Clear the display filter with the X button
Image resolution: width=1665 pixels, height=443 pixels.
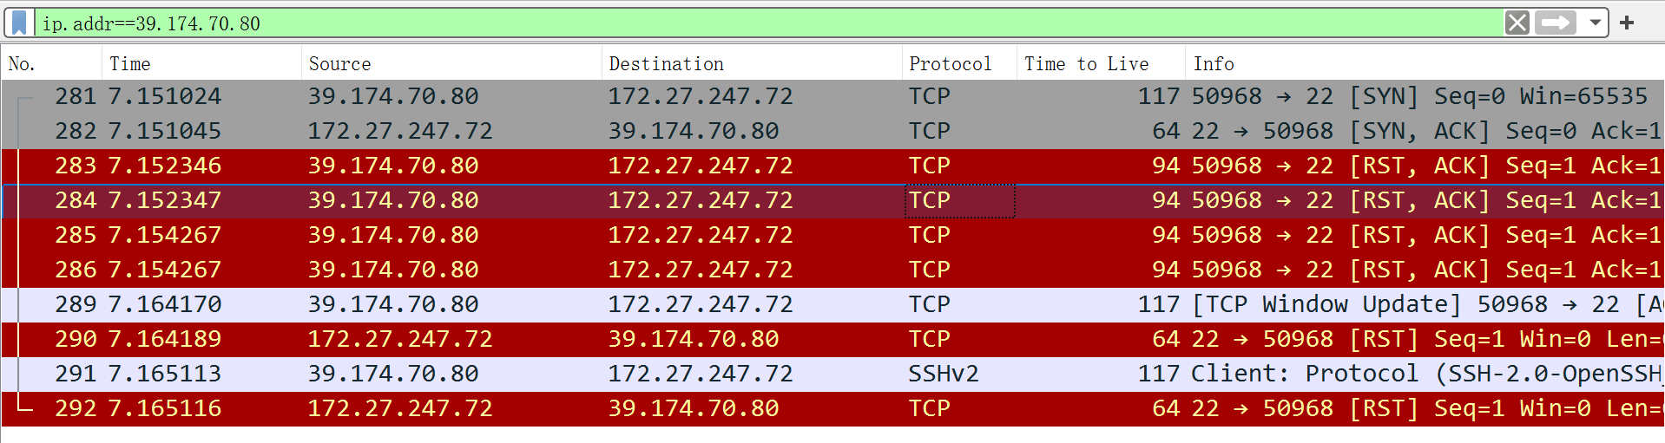1517,23
